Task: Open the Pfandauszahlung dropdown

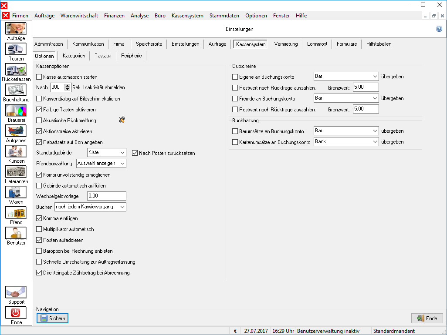Action: 101,164
